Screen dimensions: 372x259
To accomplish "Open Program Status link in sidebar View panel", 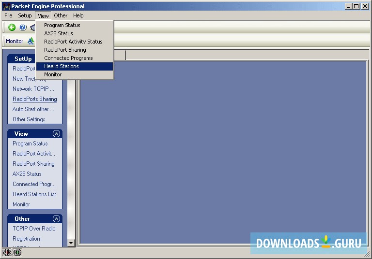I will tap(30, 144).
